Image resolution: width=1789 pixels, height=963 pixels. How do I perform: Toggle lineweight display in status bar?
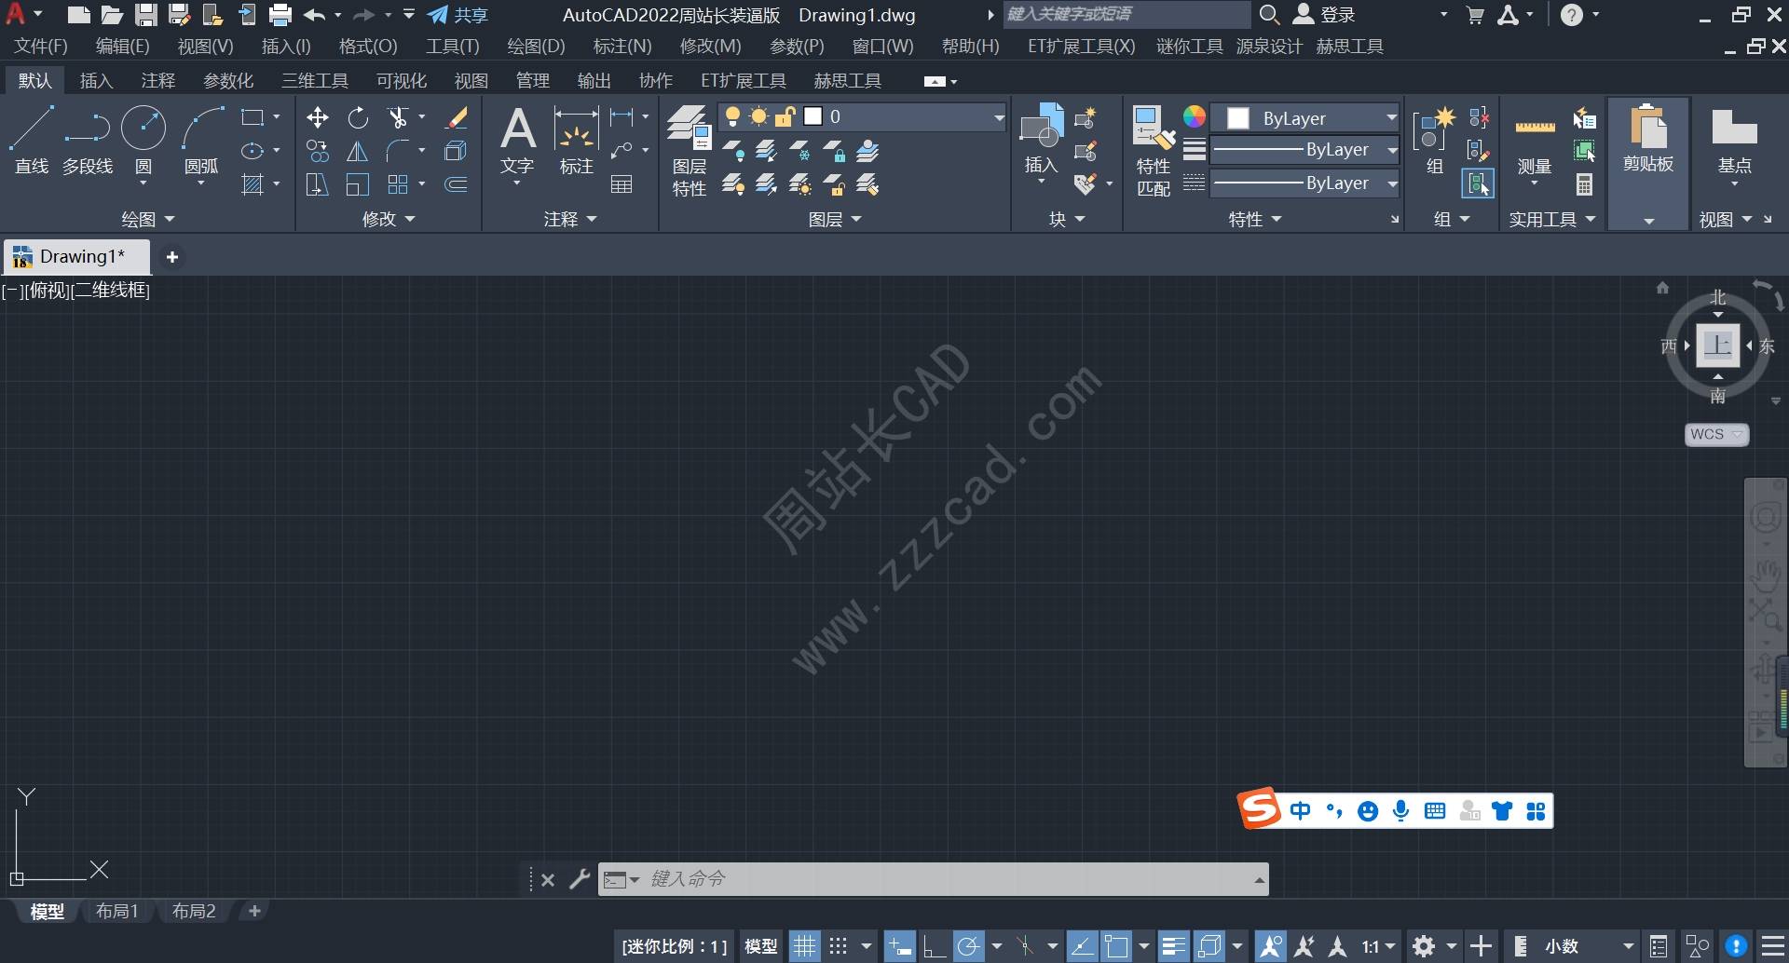coord(1174,946)
